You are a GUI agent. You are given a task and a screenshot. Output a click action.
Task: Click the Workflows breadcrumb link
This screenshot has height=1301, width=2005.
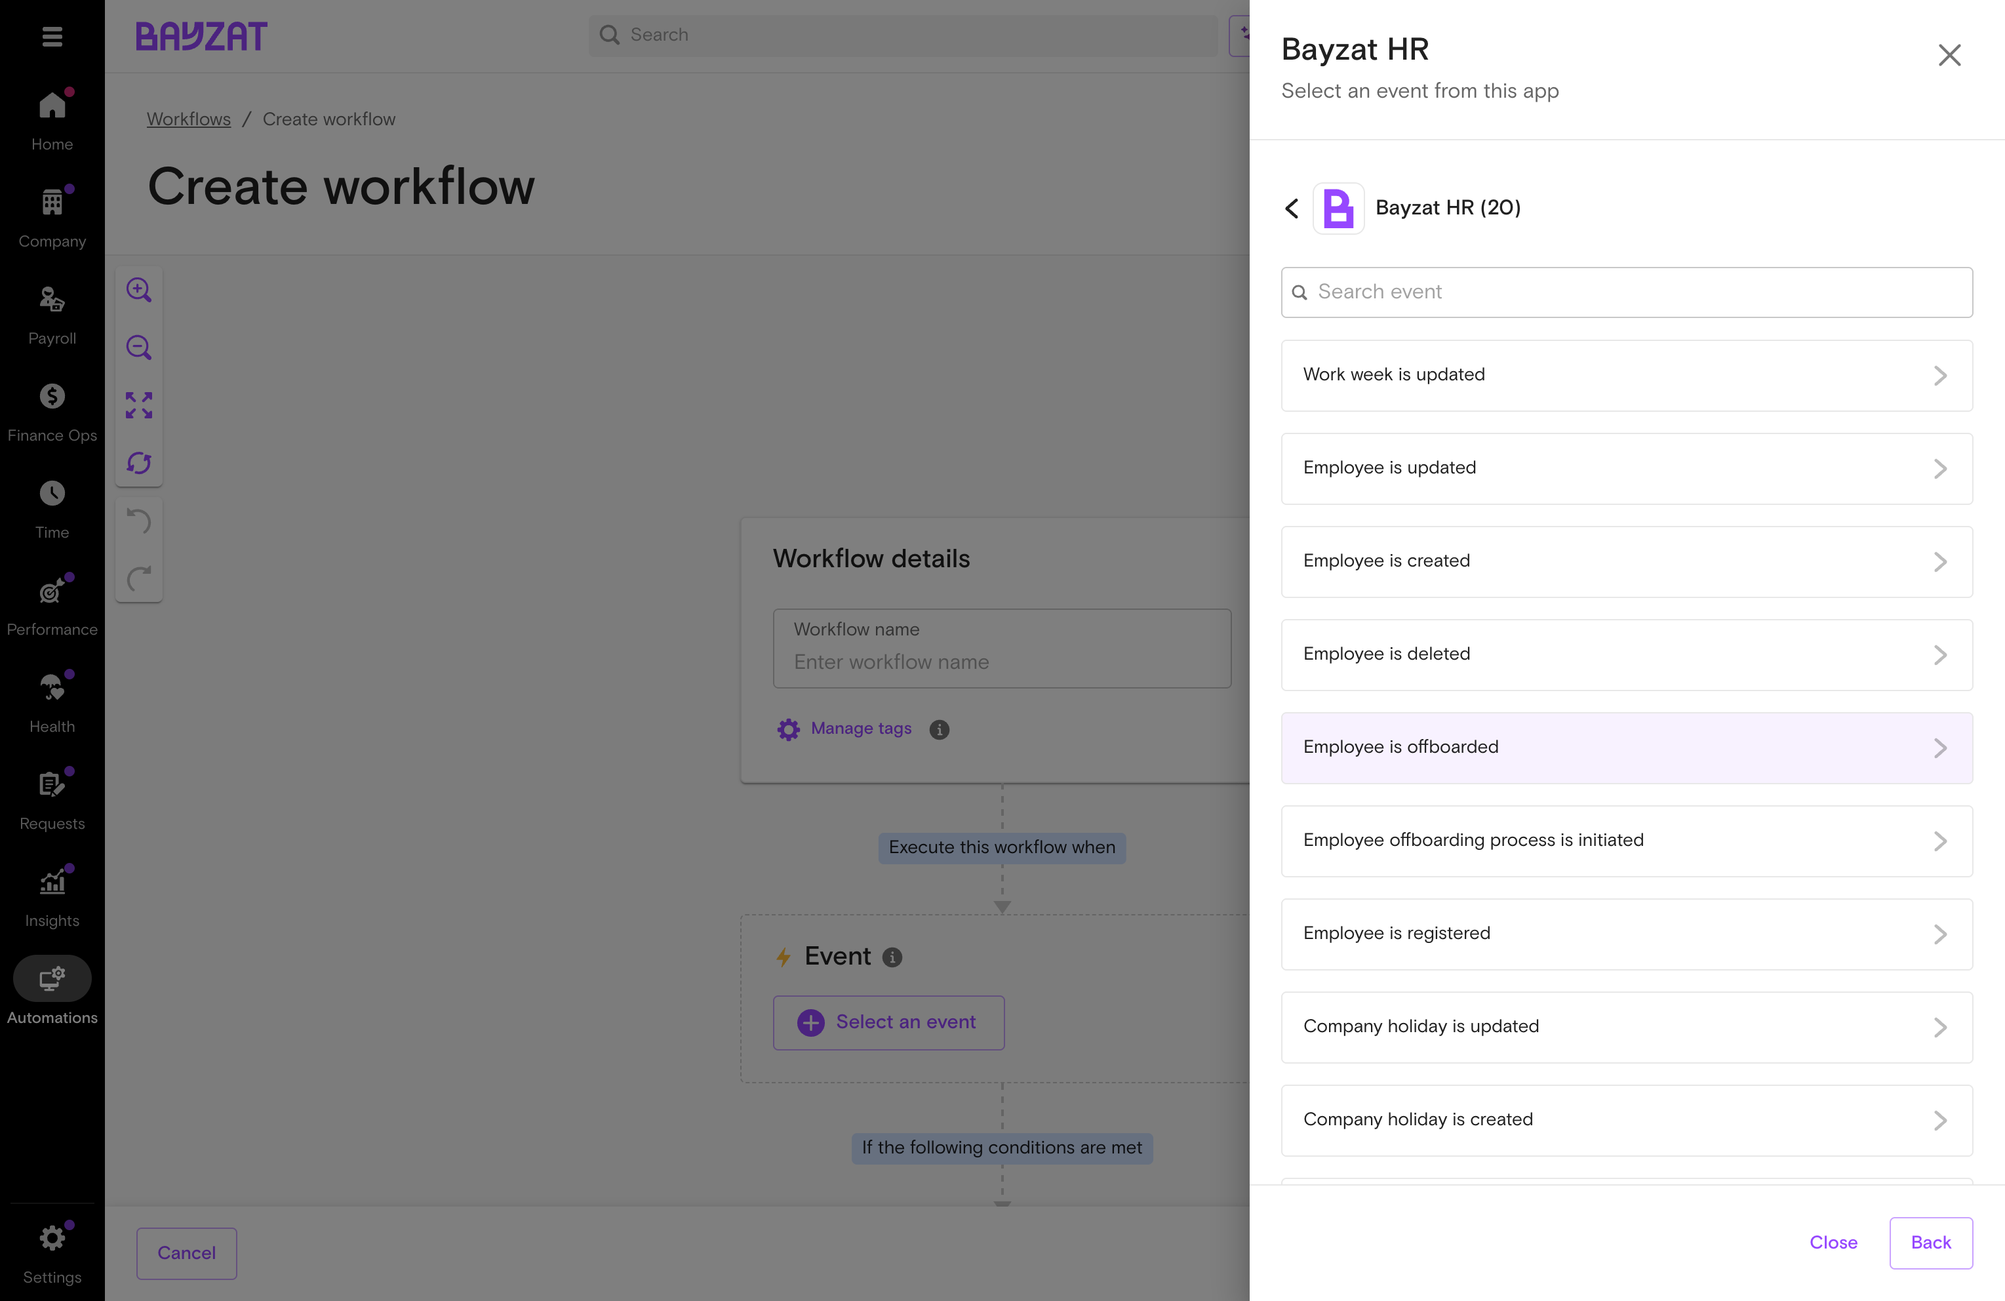point(189,119)
